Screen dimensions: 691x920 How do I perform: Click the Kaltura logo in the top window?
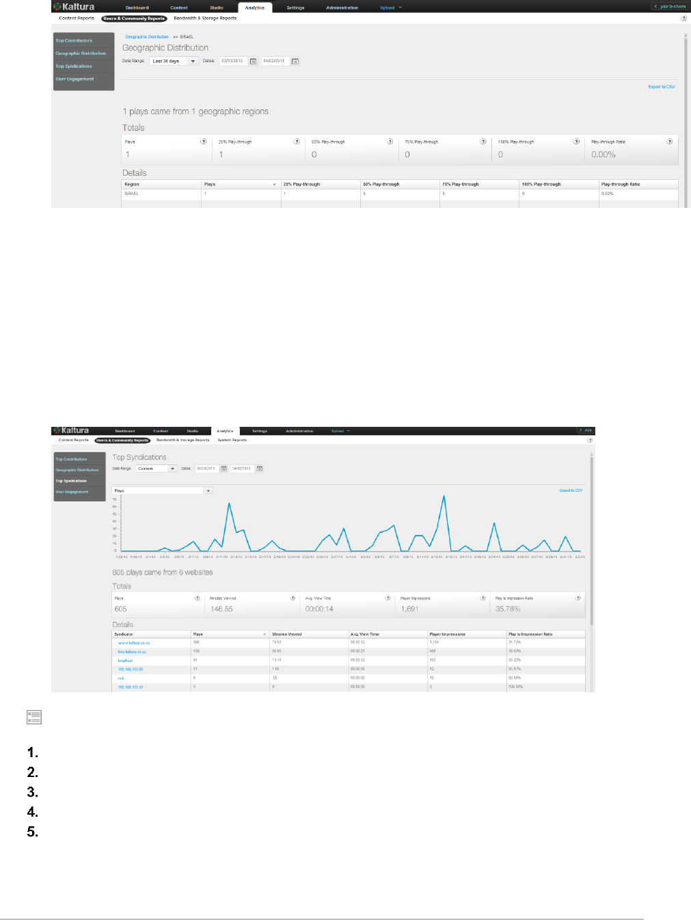(74, 7)
